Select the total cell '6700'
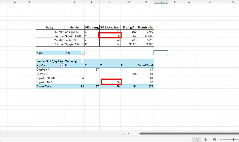The height and width of the screenshot is (142, 239). [145, 32]
